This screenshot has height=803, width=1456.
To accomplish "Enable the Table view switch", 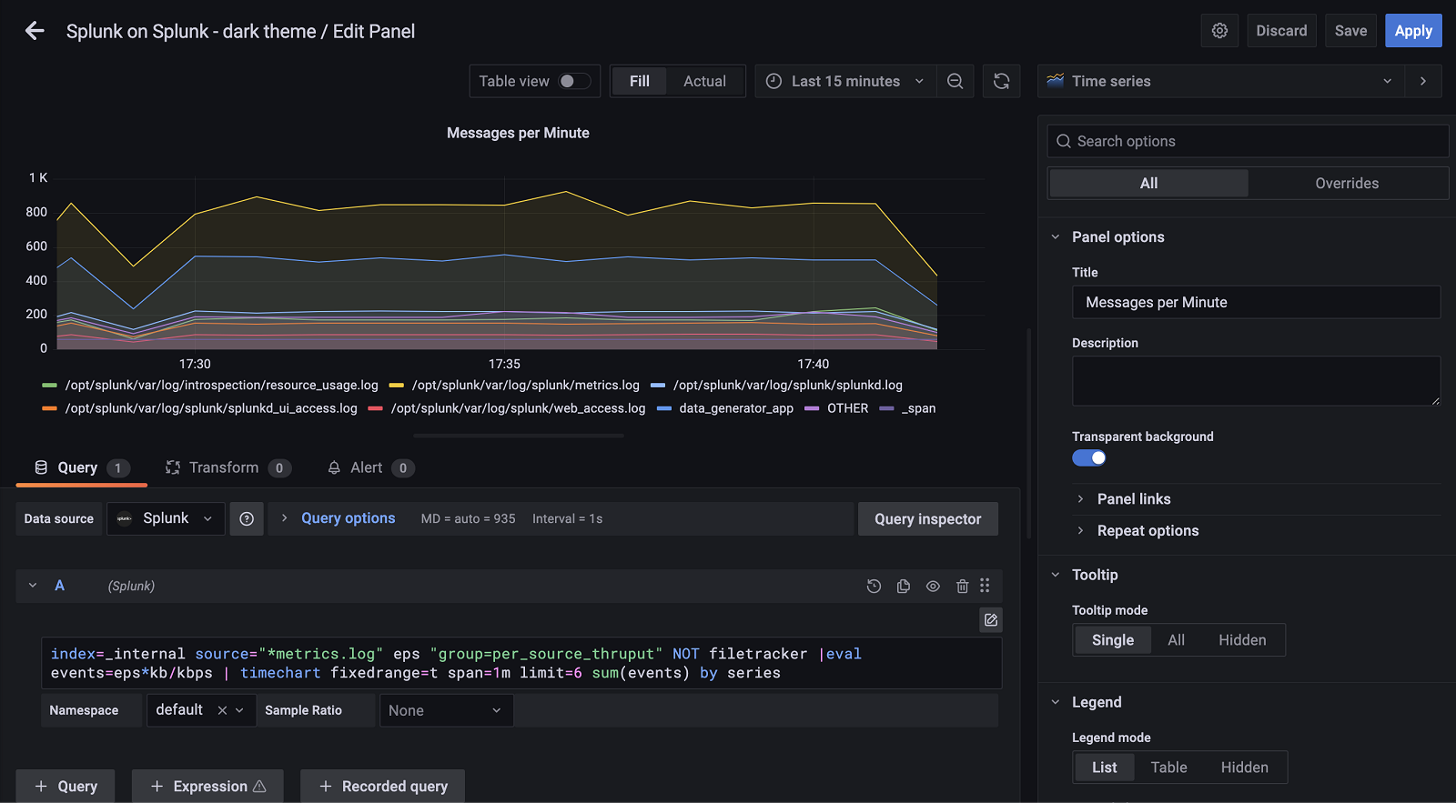I will [573, 81].
